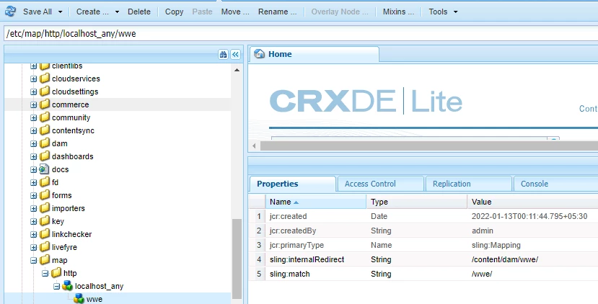The height and width of the screenshot is (304, 598).
Task: Click the tree scroll up arrow
Action: coord(237,70)
